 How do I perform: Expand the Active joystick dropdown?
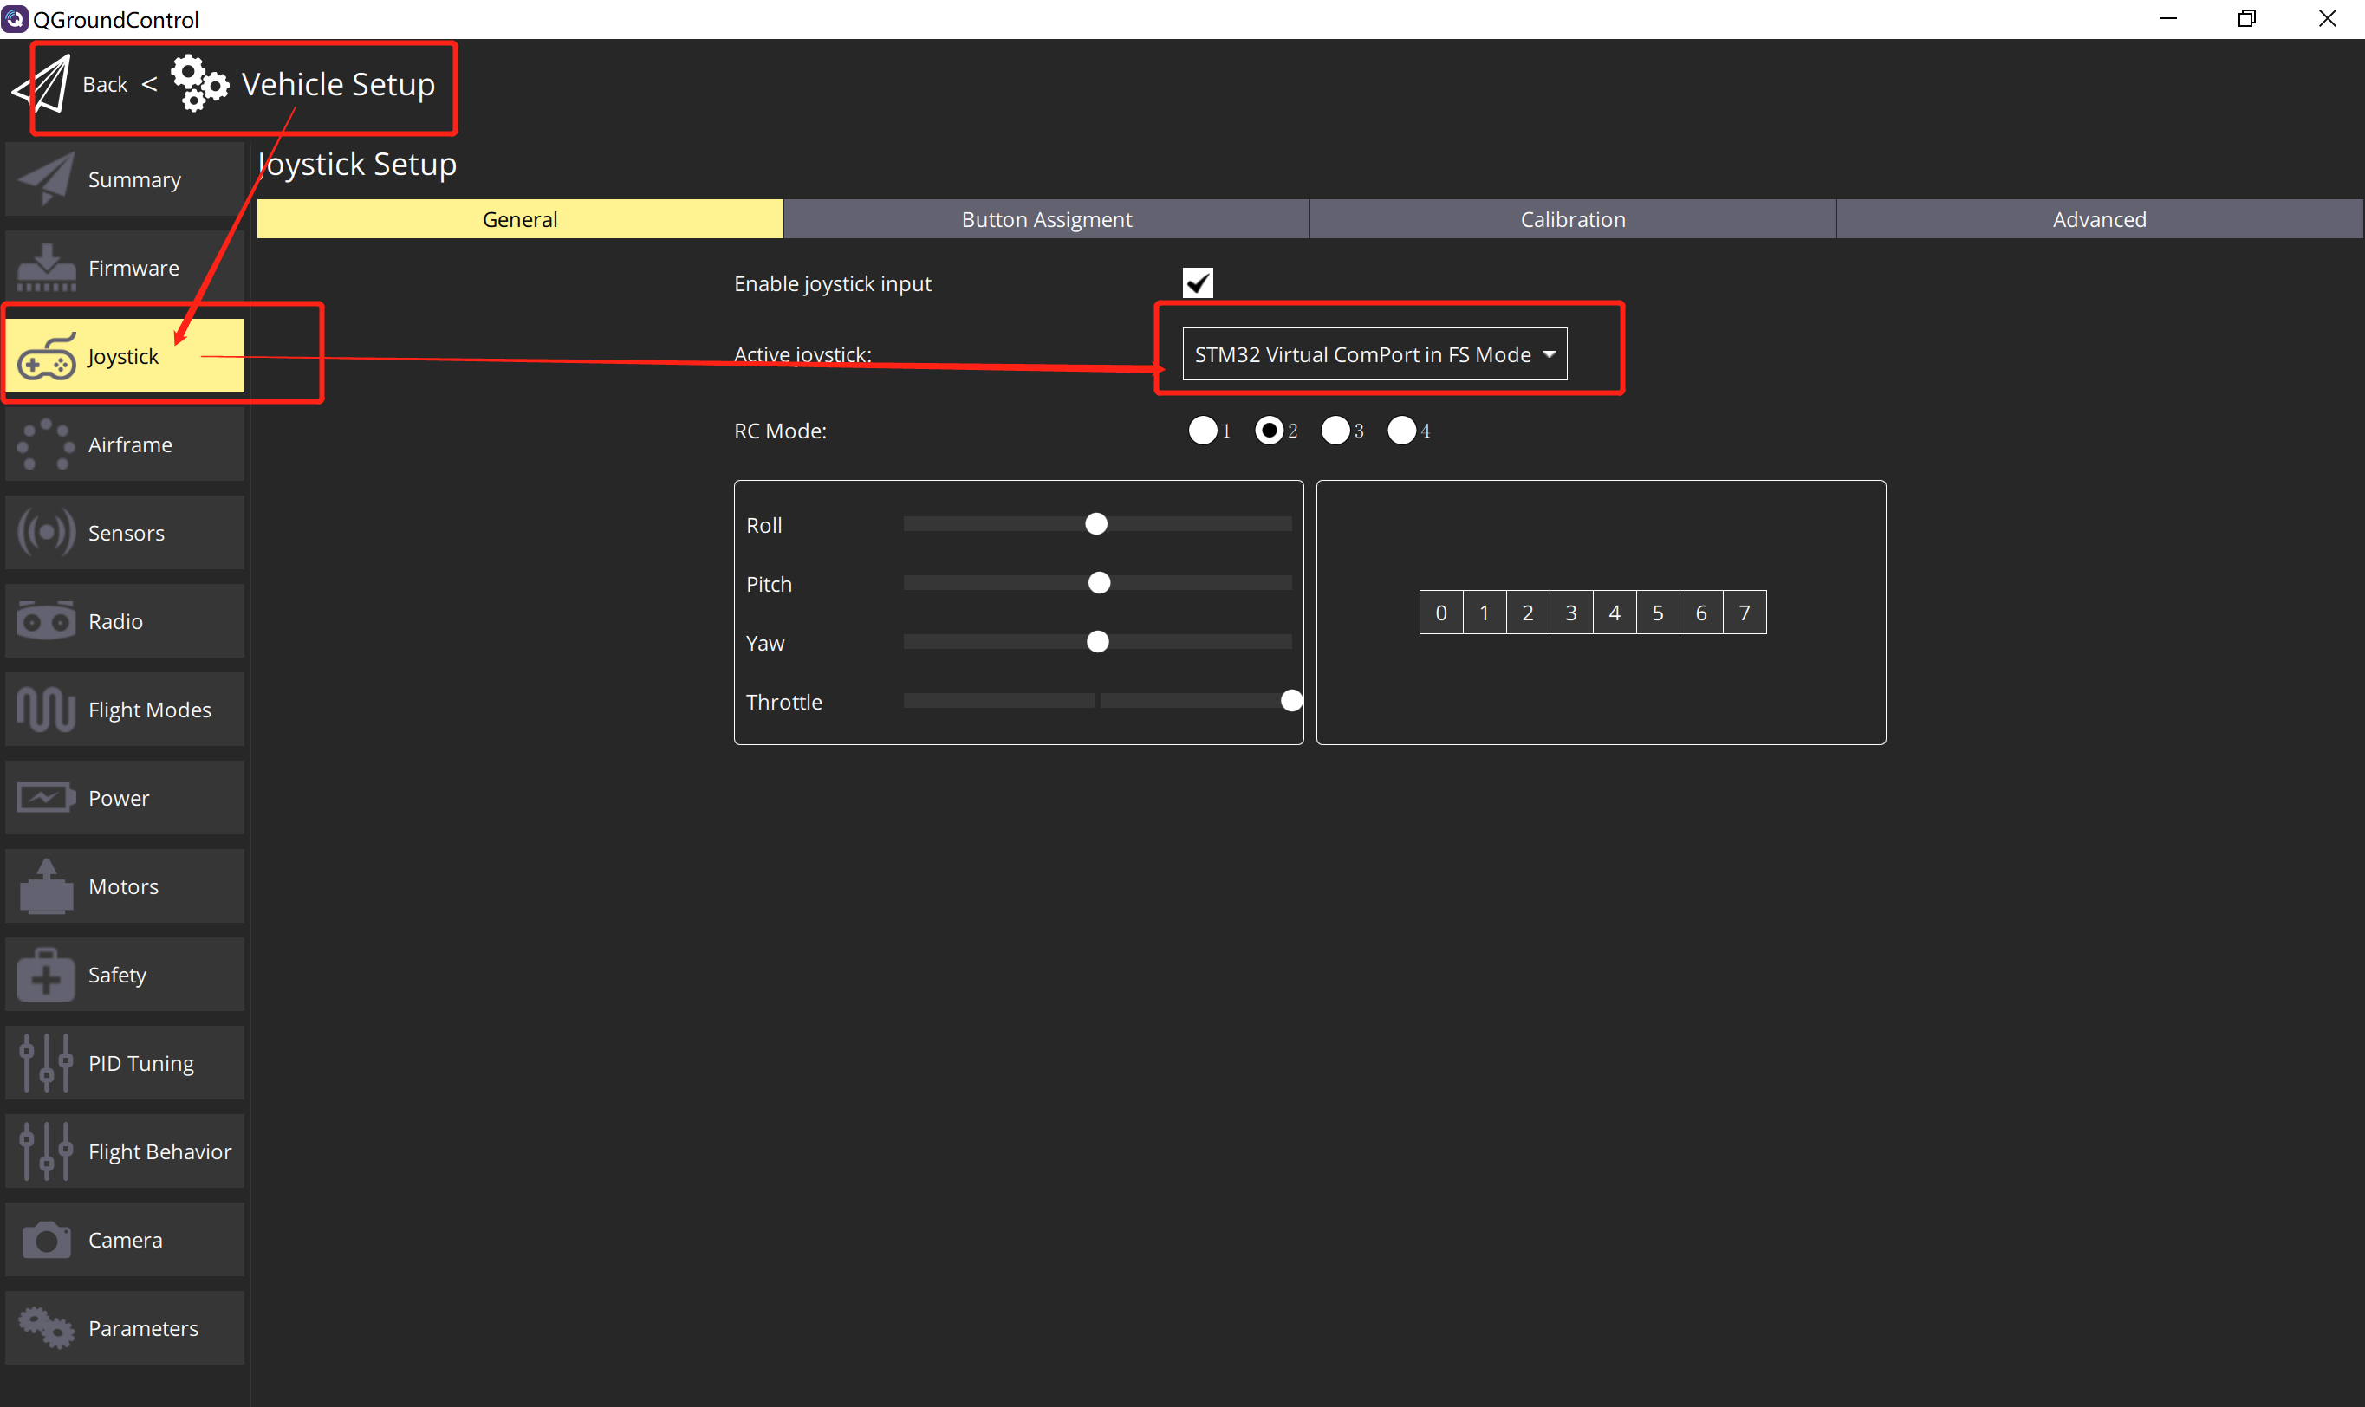[1372, 353]
